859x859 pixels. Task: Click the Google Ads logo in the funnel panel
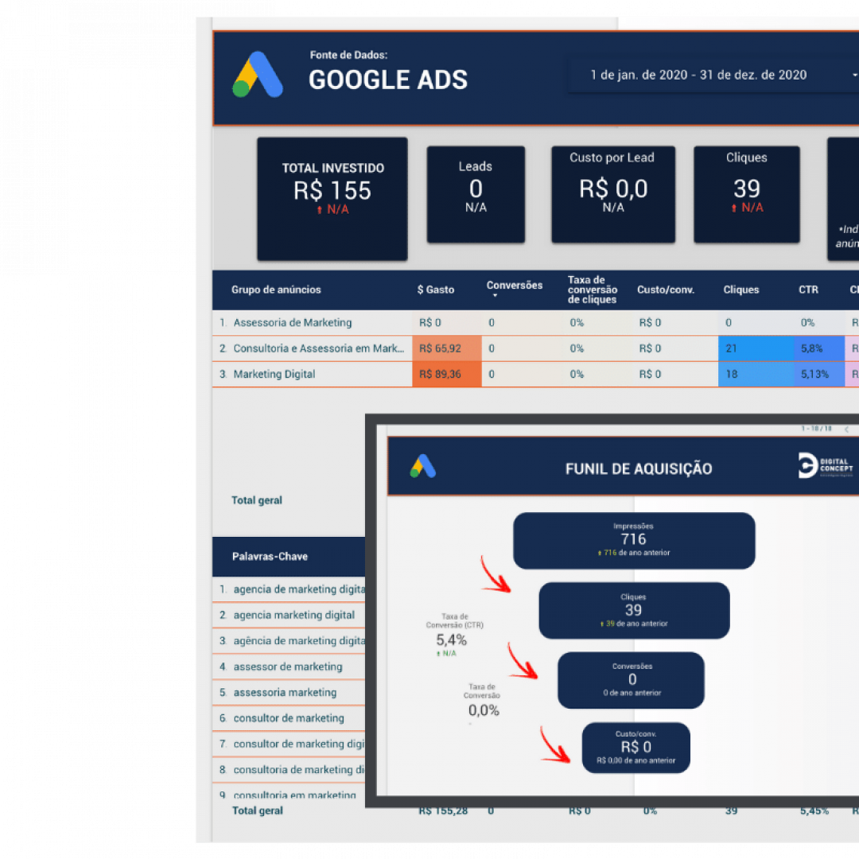click(x=423, y=466)
